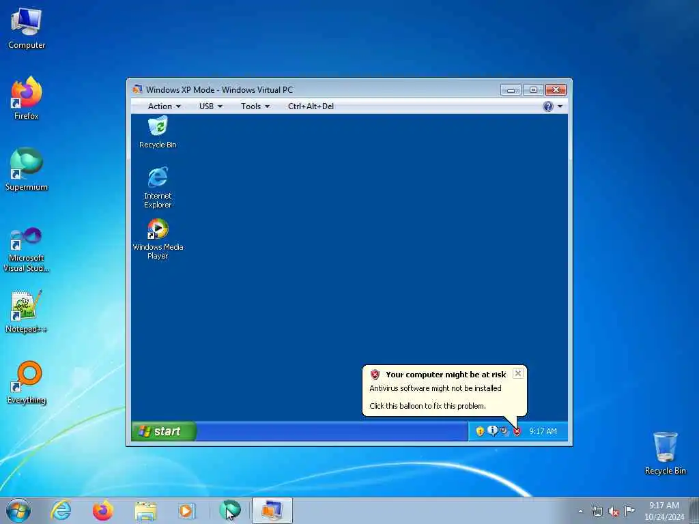
Task: Click the XP taskbar clock 9:17 AM
Action: pos(543,431)
